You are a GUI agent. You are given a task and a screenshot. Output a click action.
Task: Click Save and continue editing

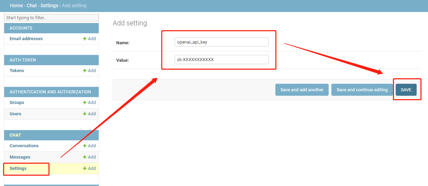(x=362, y=90)
